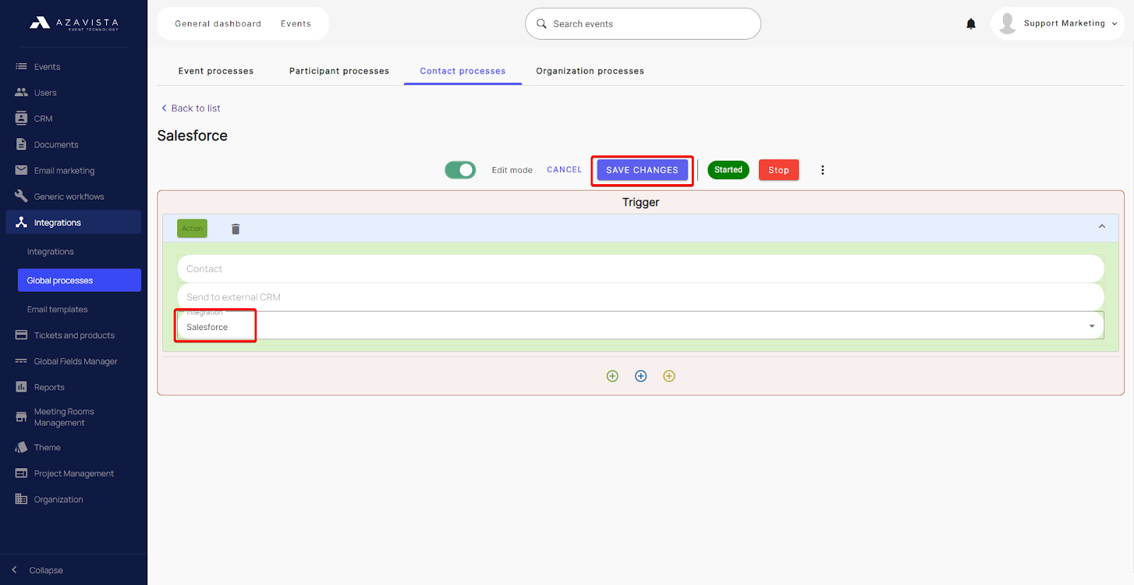Click the Collapse sidebar chevron

pyautogui.click(x=14, y=570)
